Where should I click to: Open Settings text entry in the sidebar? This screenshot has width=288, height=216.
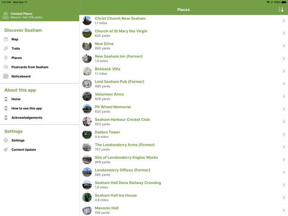(18, 140)
